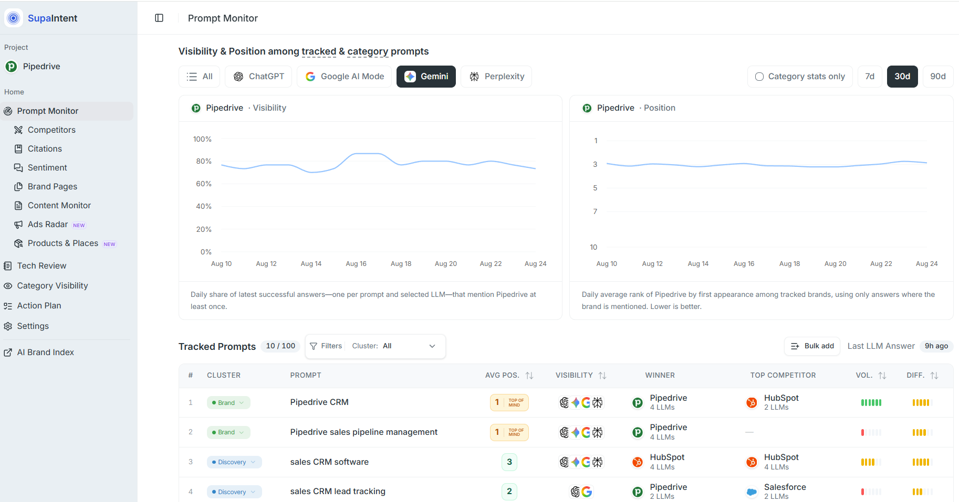The height and width of the screenshot is (502, 959).
Task: Click the difficulty bars for Pipedrive CRM row
Action: 922,403
